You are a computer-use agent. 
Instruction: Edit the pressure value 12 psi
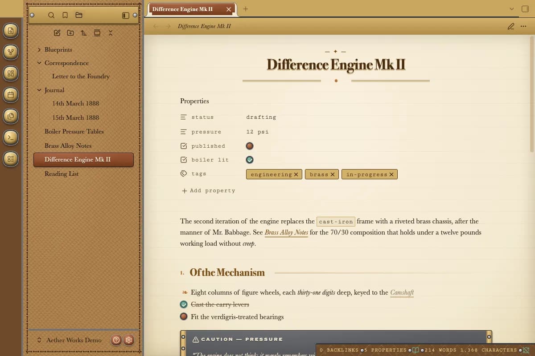(x=258, y=132)
